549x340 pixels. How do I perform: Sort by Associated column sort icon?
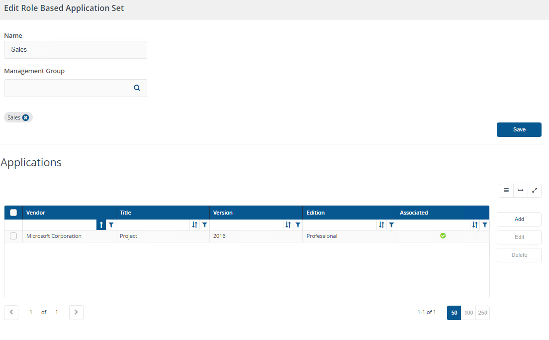tap(475, 225)
